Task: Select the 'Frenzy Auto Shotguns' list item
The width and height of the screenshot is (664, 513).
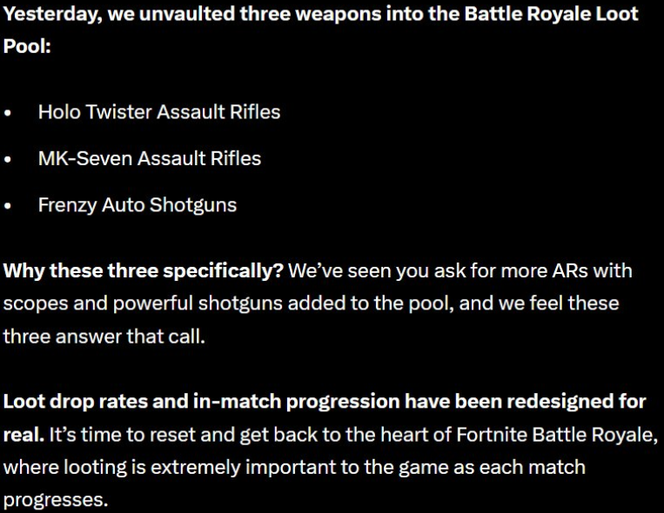Action: click(137, 205)
